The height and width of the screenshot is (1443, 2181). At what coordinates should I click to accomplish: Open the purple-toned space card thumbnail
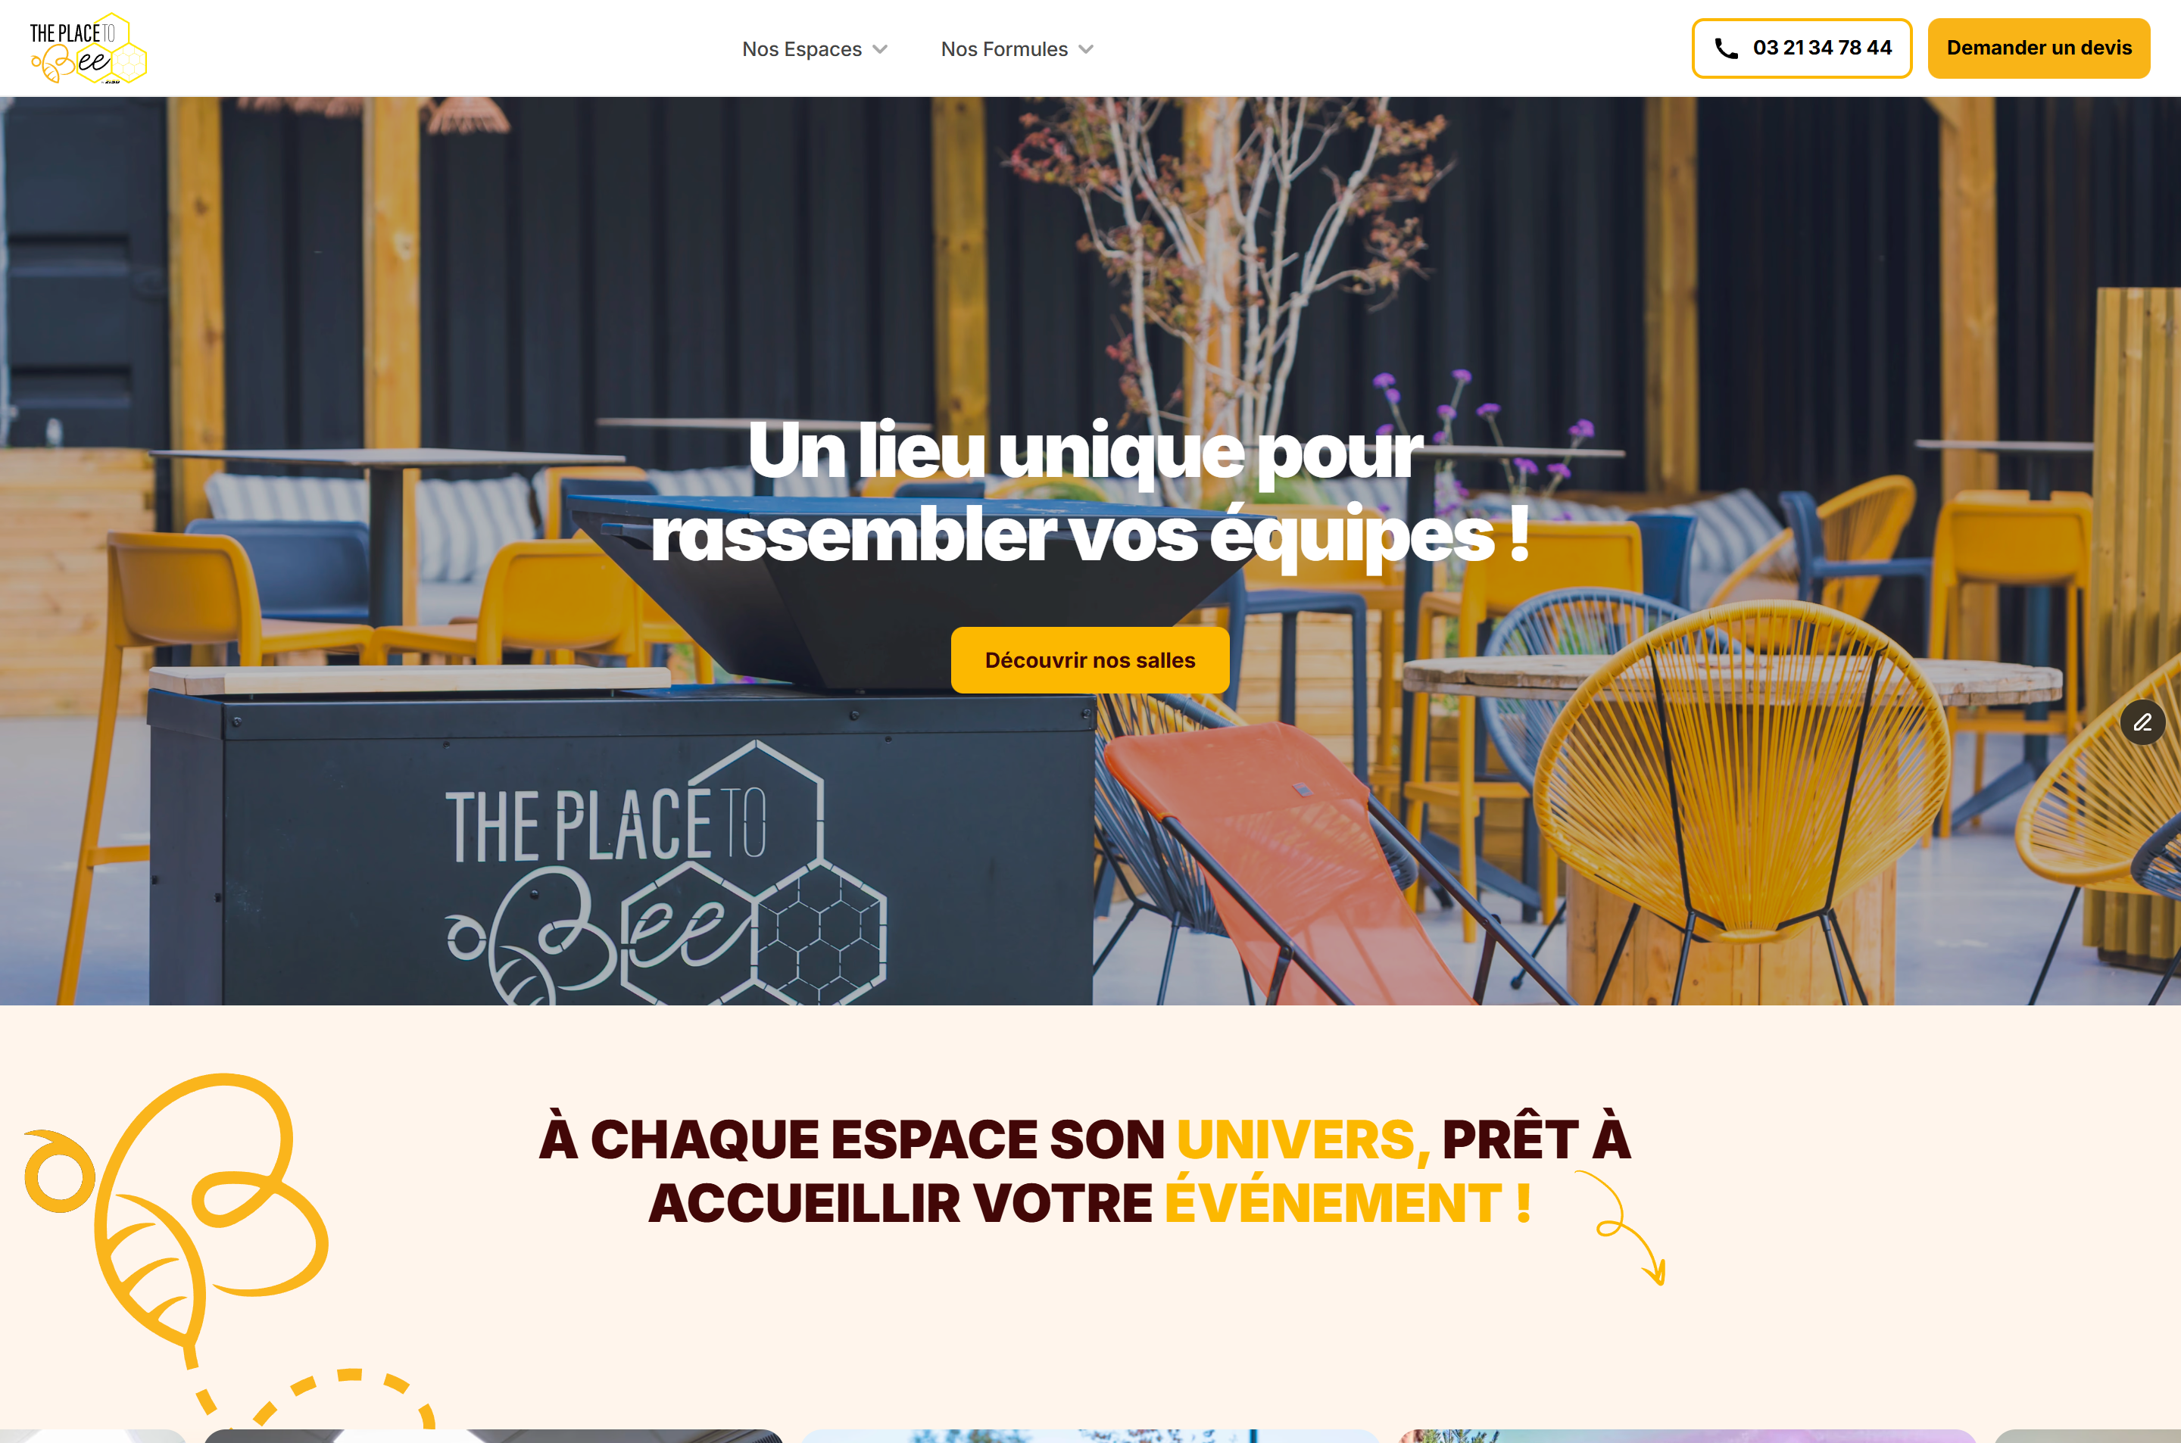click(x=1686, y=1435)
